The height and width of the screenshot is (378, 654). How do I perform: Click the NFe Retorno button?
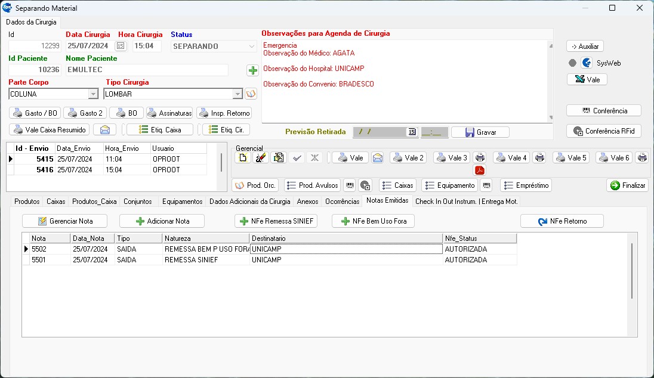click(x=562, y=221)
